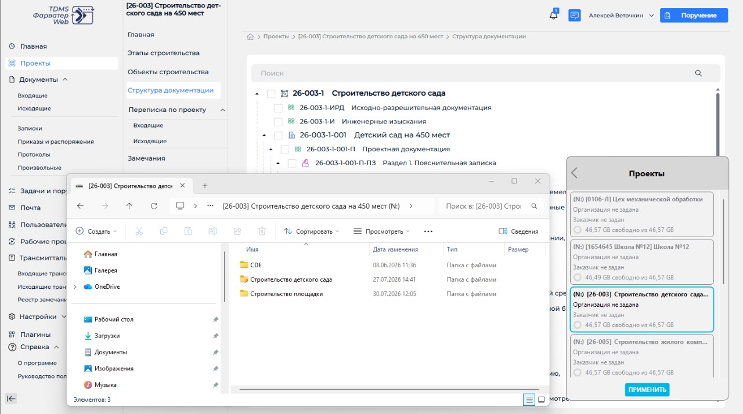Screen dimensions: 743x414
Task: Click the 26-003-1-ИРД document set icon
Action: 291,107
